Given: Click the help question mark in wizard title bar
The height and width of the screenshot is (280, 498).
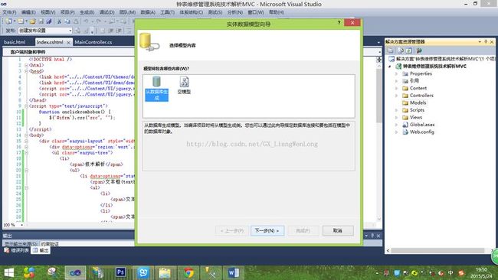Looking at the screenshot, I should [339, 22].
